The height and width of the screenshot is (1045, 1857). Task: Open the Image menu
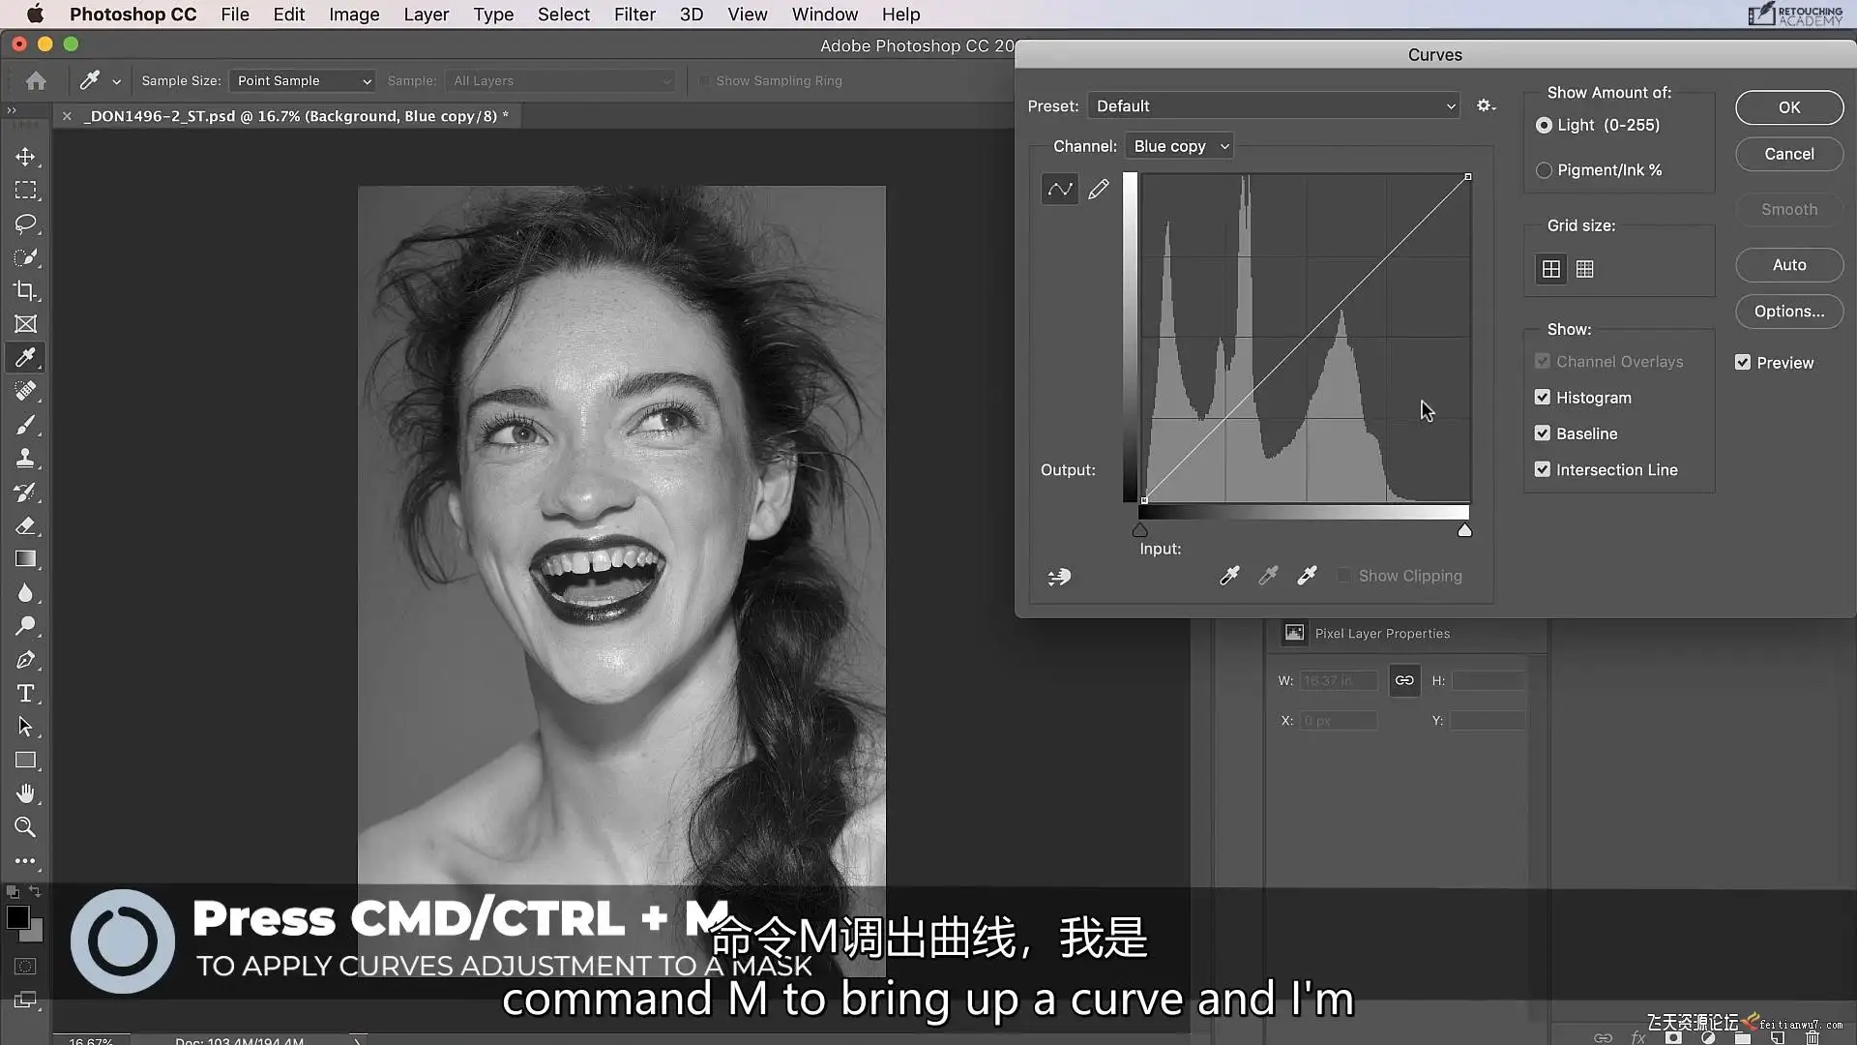tap(353, 15)
